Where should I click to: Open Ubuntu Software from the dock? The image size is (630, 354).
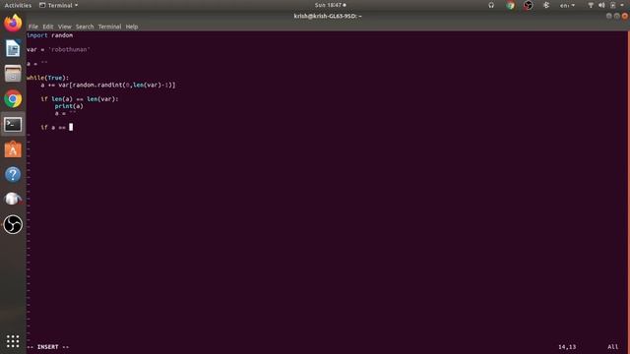coord(13,149)
